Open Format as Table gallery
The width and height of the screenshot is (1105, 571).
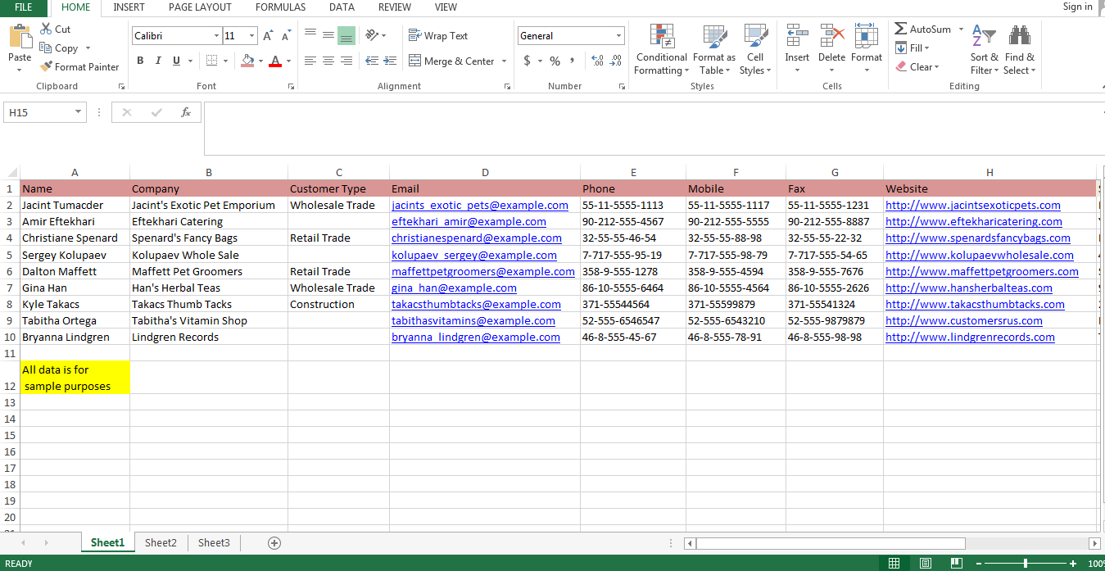pyautogui.click(x=714, y=50)
